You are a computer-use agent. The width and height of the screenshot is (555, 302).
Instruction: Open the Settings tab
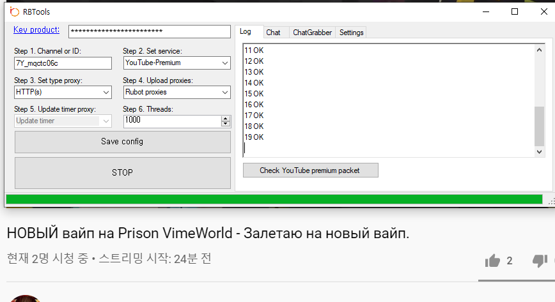click(x=351, y=33)
